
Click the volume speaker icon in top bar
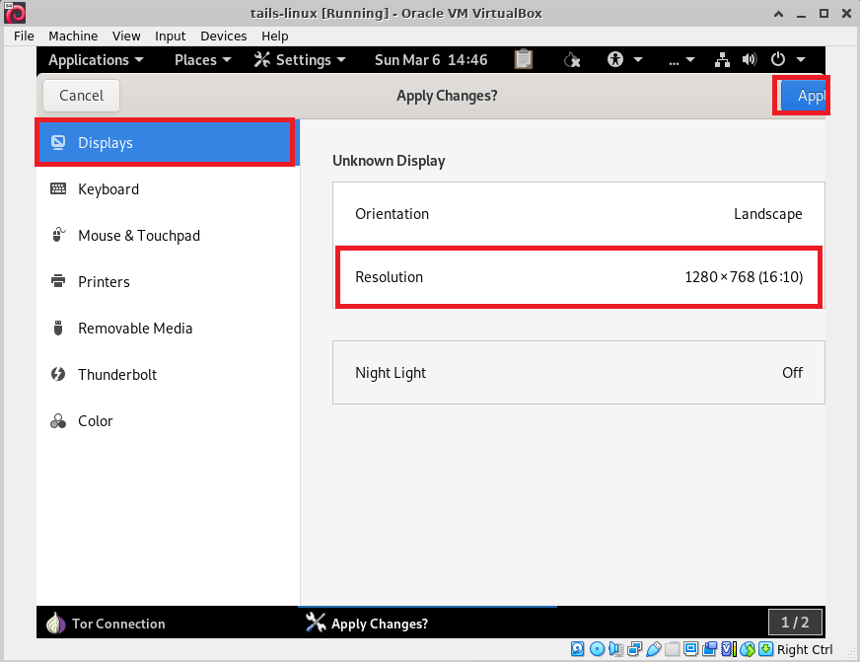(750, 59)
